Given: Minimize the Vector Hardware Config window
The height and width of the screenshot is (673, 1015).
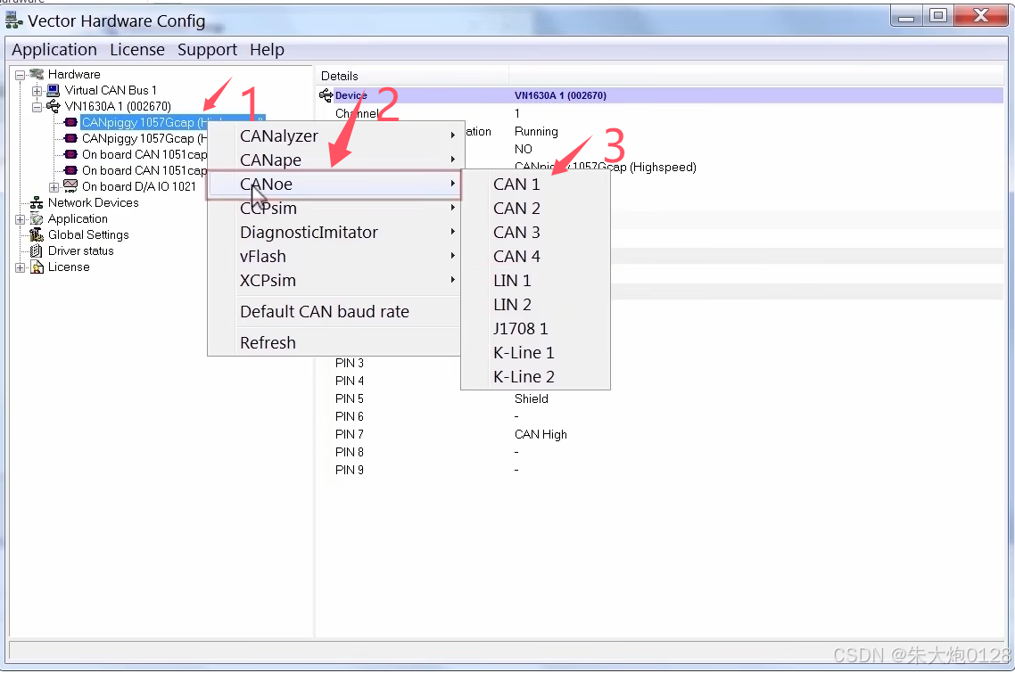Looking at the screenshot, I should click(906, 15).
